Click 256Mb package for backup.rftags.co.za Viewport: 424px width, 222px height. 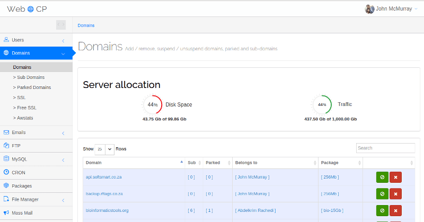[x=330, y=194]
